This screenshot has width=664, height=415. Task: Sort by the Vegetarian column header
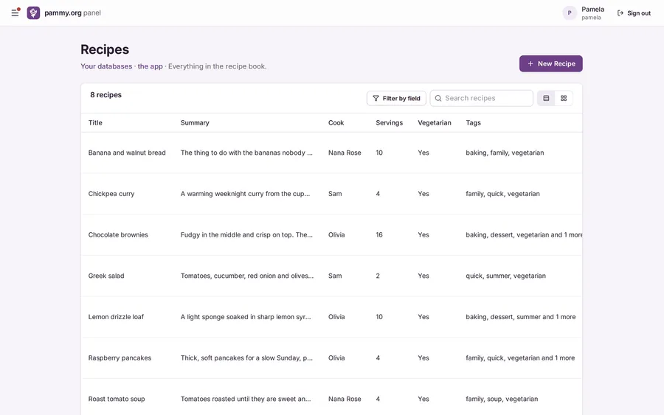[435, 122]
